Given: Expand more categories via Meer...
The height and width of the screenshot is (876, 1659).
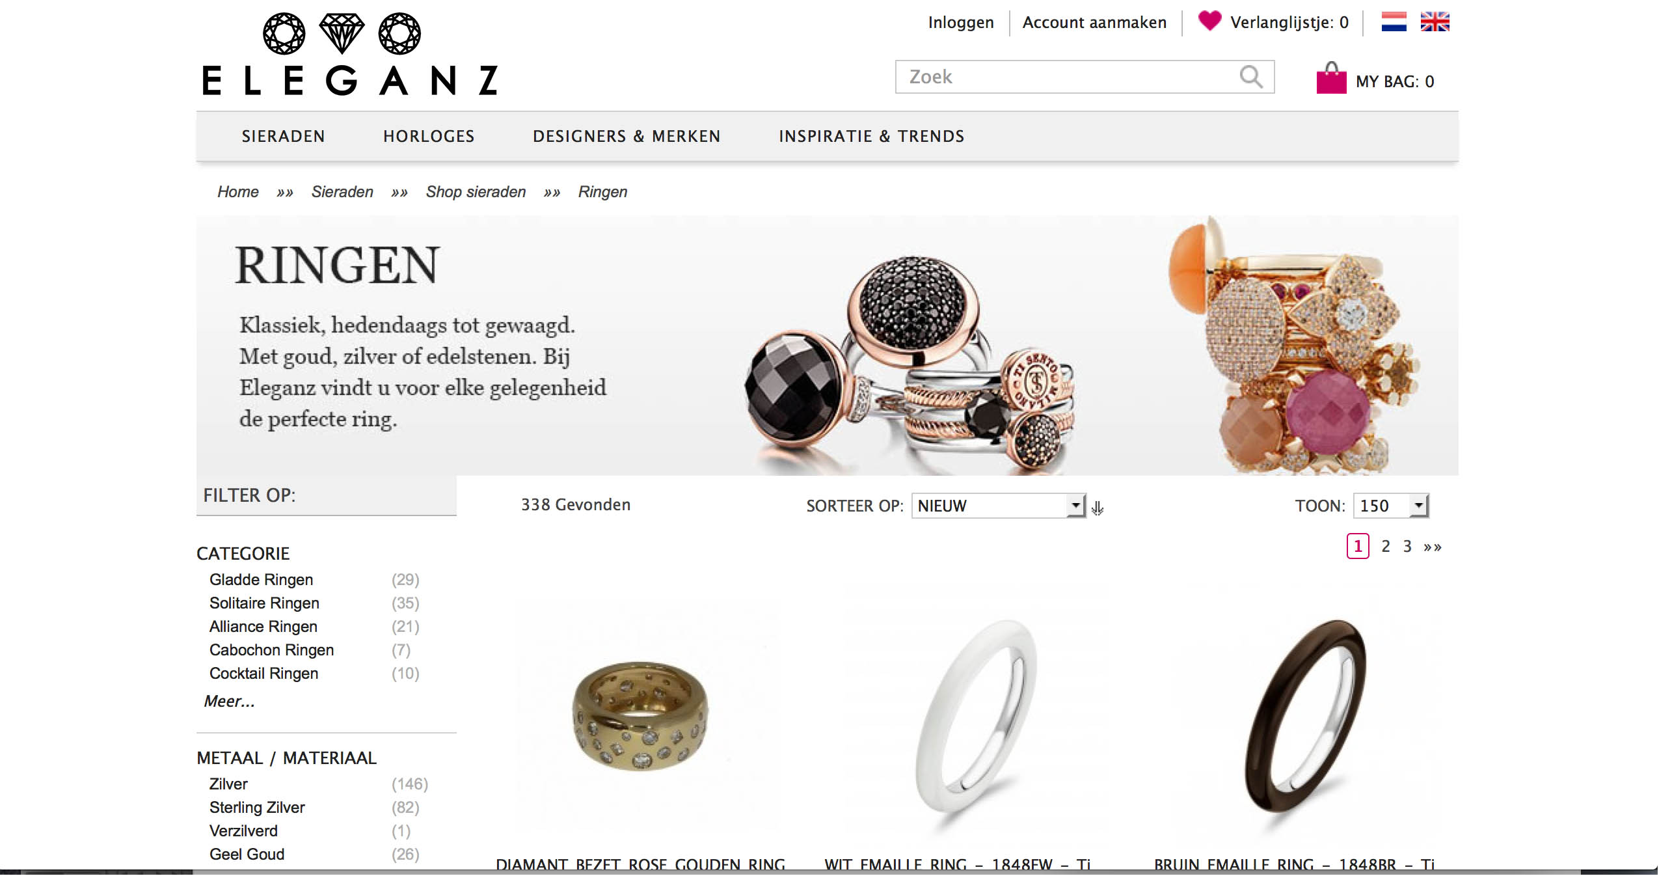Looking at the screenshot, I should 229,701.
